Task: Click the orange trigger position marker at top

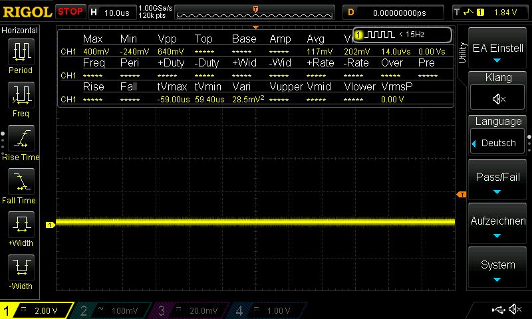Action: pyautogui.click(x=255, y=27)
